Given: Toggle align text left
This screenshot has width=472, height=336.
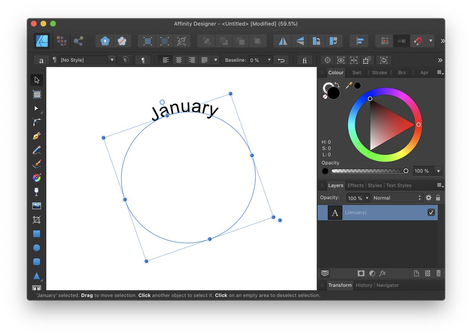Looking at the screenshot, I should (x=166, y=60).
